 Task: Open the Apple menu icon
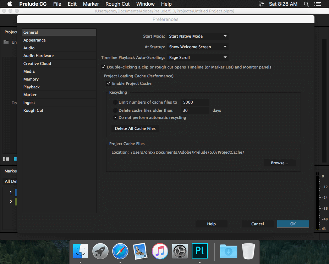click(10, 4)
